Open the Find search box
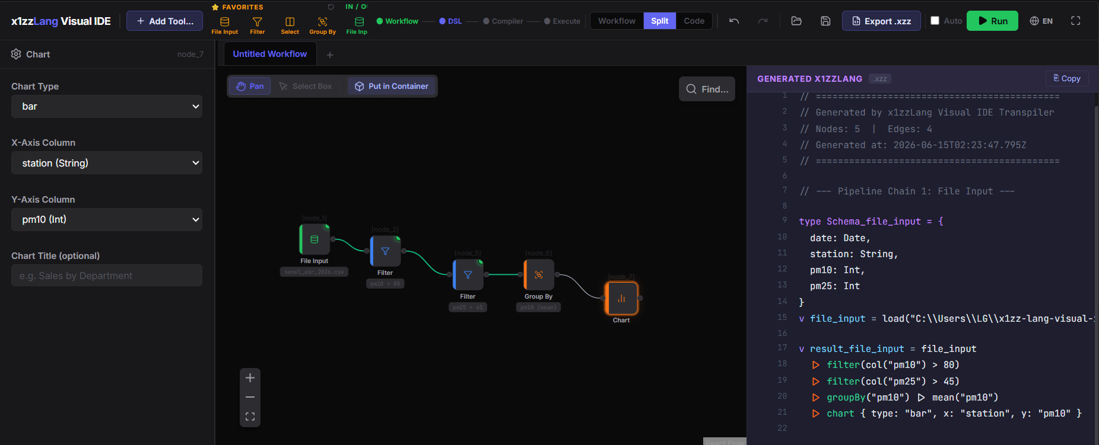The image size is (1099, 445). (707, 89)
